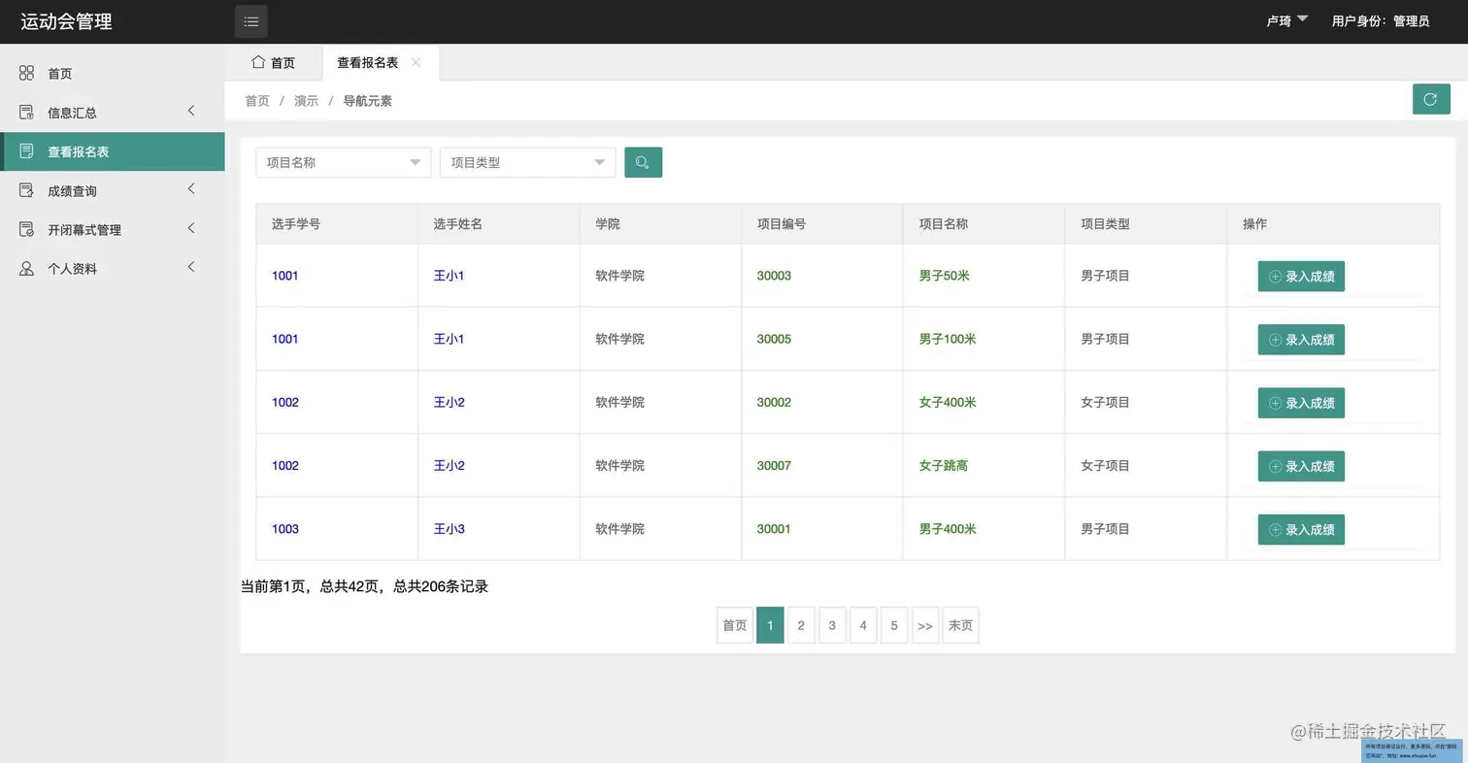This screenshot has height=763, width=1468.
Task: Click the search magnifier button
Action: pyautogui.click(x=643, y=162)
